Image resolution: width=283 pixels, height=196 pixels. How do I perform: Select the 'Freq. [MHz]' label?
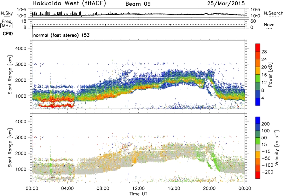coord(7,24)
